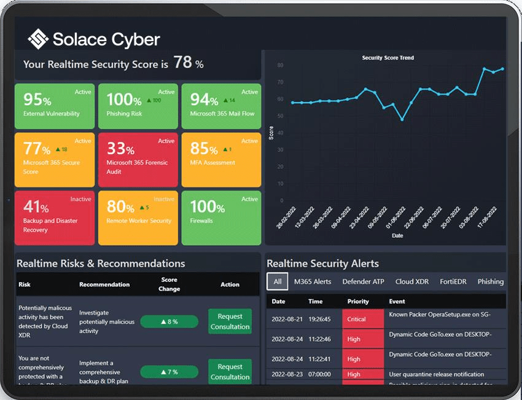Click the Risk column header
The image size is (522, 400).
(x=25, y=284)
